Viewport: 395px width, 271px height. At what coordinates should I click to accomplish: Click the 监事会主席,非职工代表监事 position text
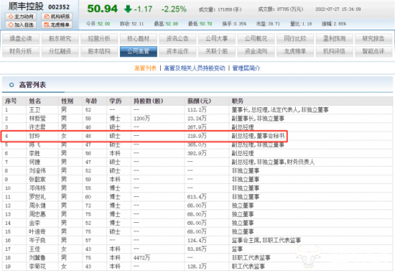point(266,240)
